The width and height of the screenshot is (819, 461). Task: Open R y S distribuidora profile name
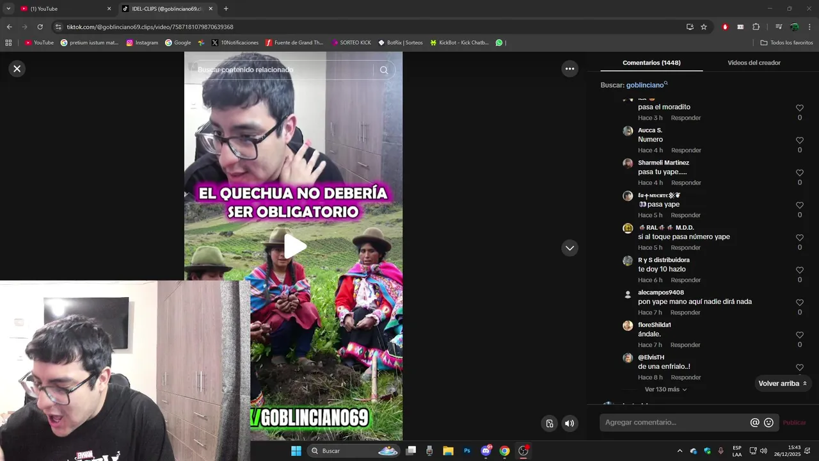click(x=664, y=260)
